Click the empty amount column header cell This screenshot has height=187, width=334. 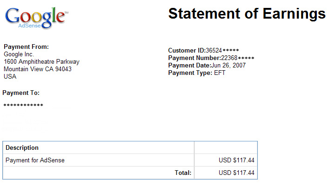[x=226, y=147]
